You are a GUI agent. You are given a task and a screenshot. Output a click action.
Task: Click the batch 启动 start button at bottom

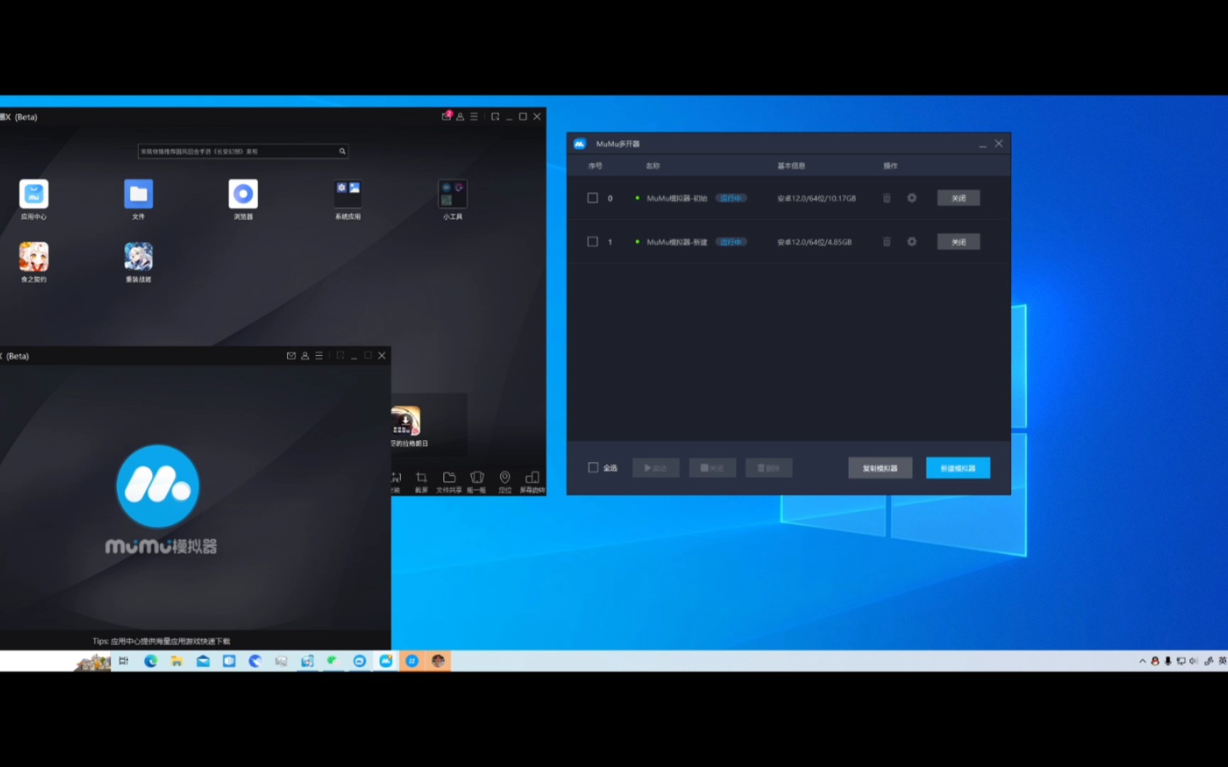point(655,468)
